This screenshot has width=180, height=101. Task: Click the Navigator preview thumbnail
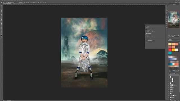[174, 20]
